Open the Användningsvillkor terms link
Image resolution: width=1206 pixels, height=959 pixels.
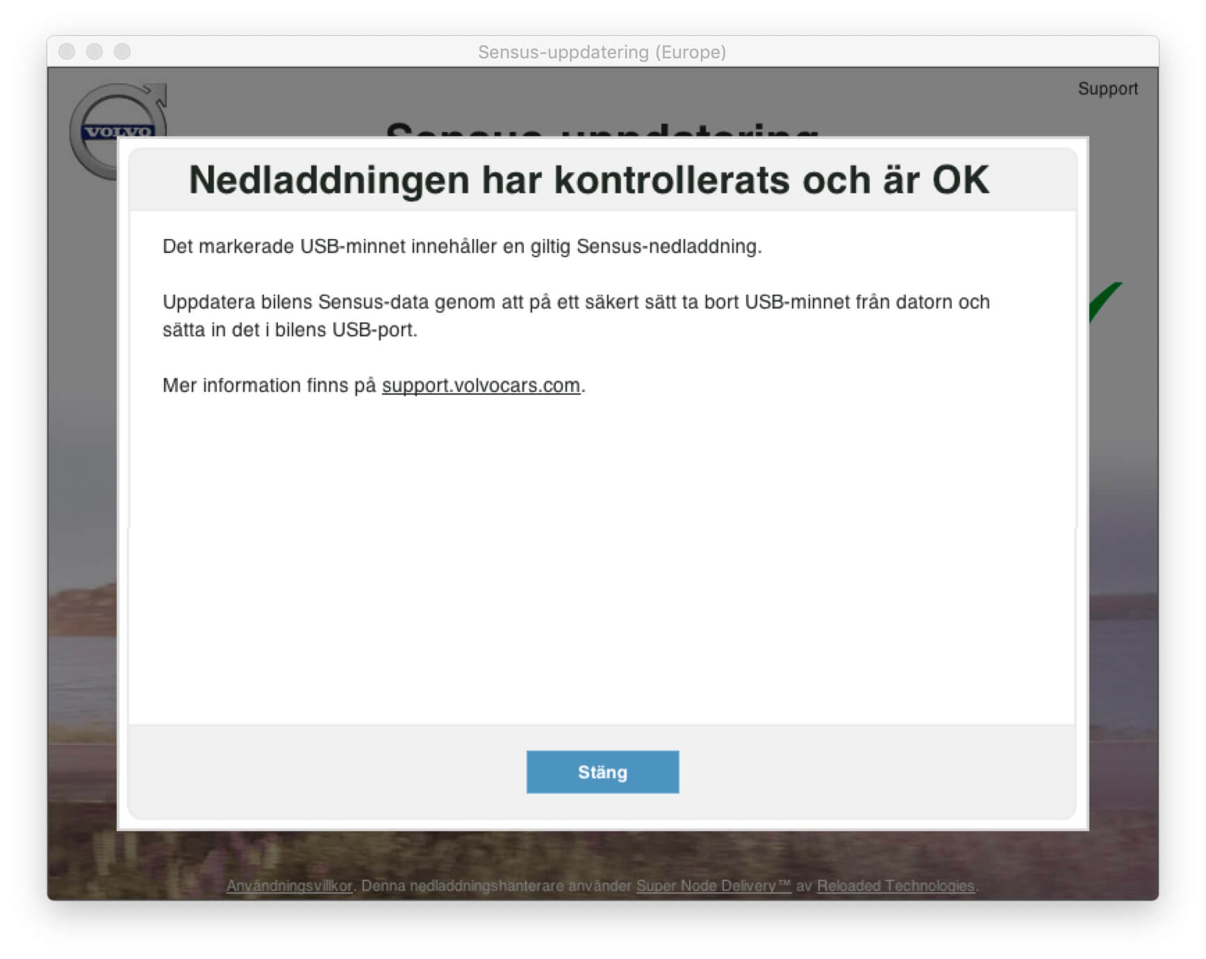pos(289,885)
